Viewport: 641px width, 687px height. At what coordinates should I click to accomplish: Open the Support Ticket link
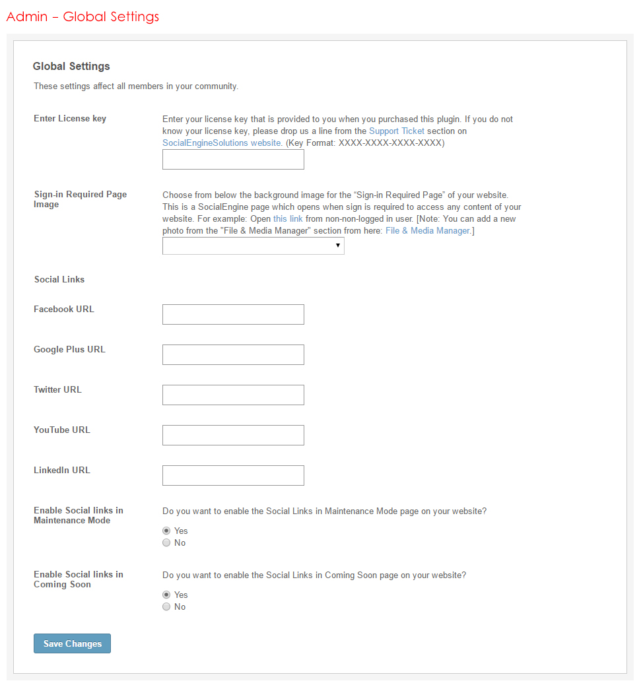coord(396,131)
